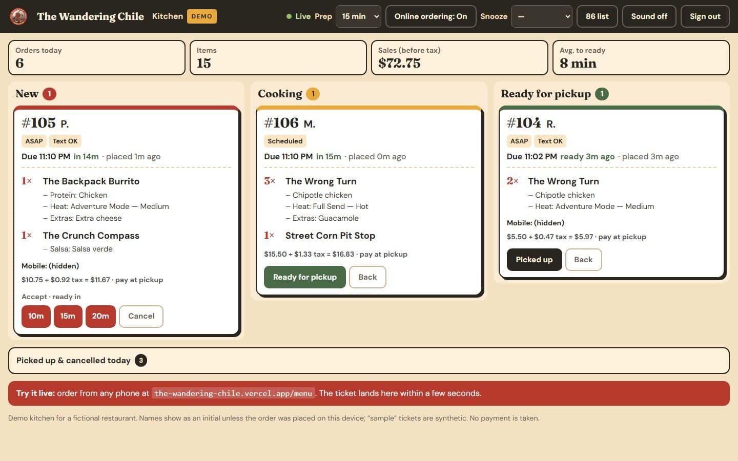Open the Prep time dropdown
The width and height of the screenshot is (738, 461).
(x=358, y=16)
